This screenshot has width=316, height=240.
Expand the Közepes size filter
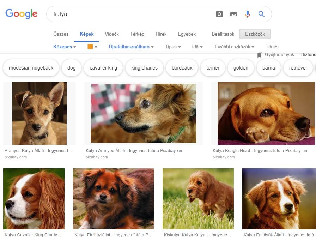64,46
